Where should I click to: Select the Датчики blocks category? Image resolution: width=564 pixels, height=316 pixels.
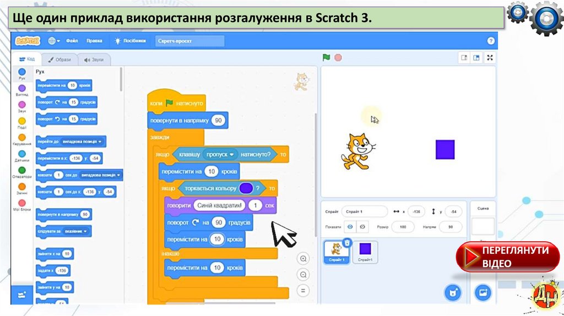(x=22, y=156)
